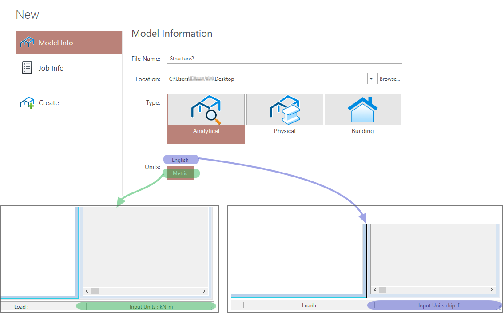Click right scroll arrow in kip-ft panel
Screen dimensions: 504x314
[491, 290]
